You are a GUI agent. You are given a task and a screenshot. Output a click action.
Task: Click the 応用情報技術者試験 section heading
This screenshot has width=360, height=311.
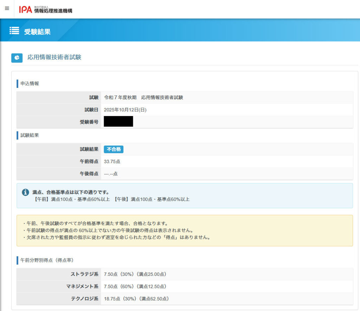click(54, 57)
